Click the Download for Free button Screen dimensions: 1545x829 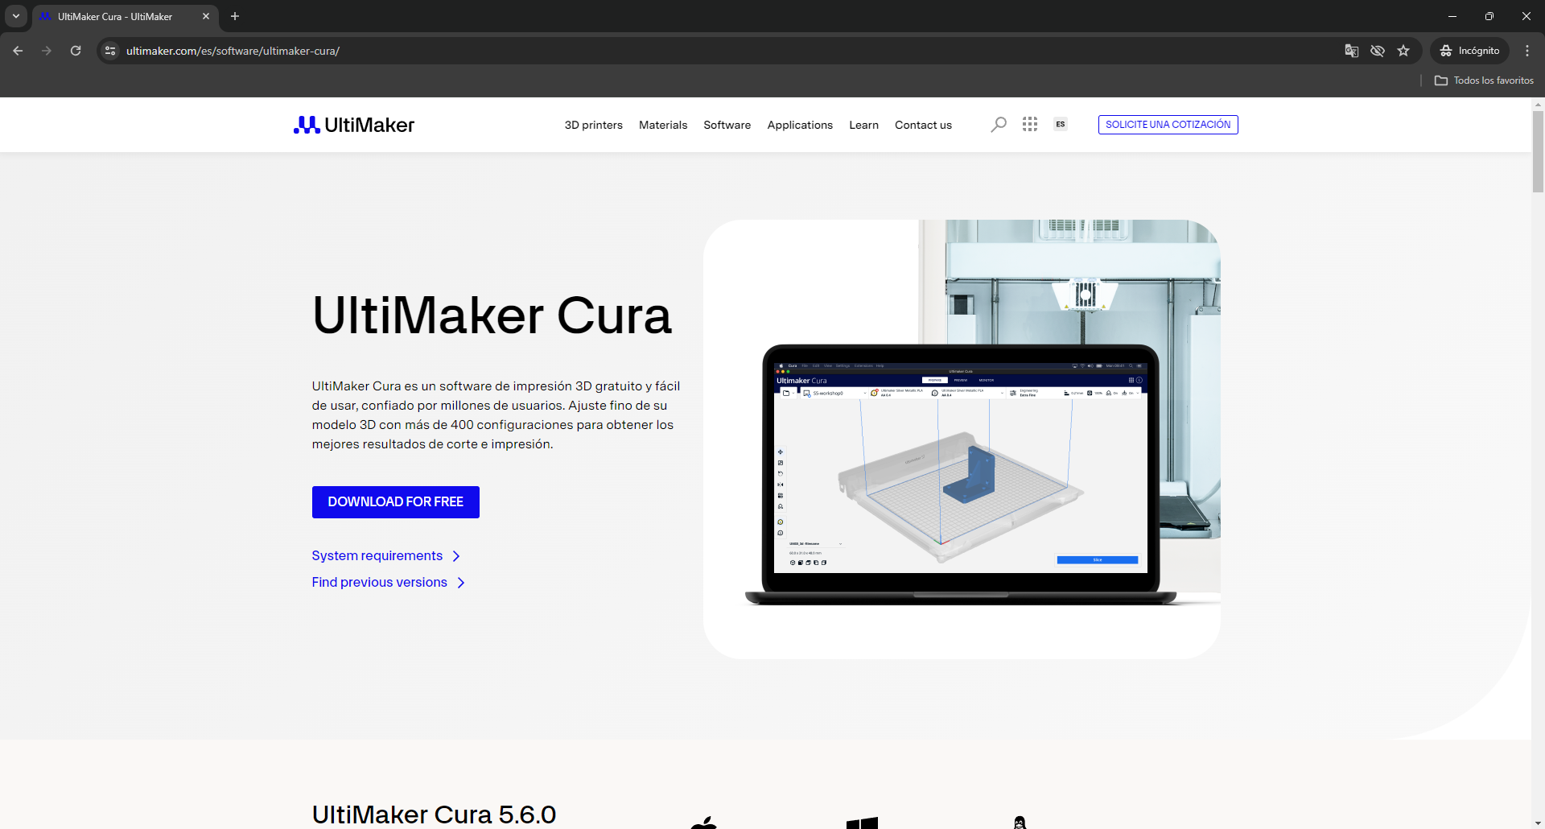(x=396, y=502)
